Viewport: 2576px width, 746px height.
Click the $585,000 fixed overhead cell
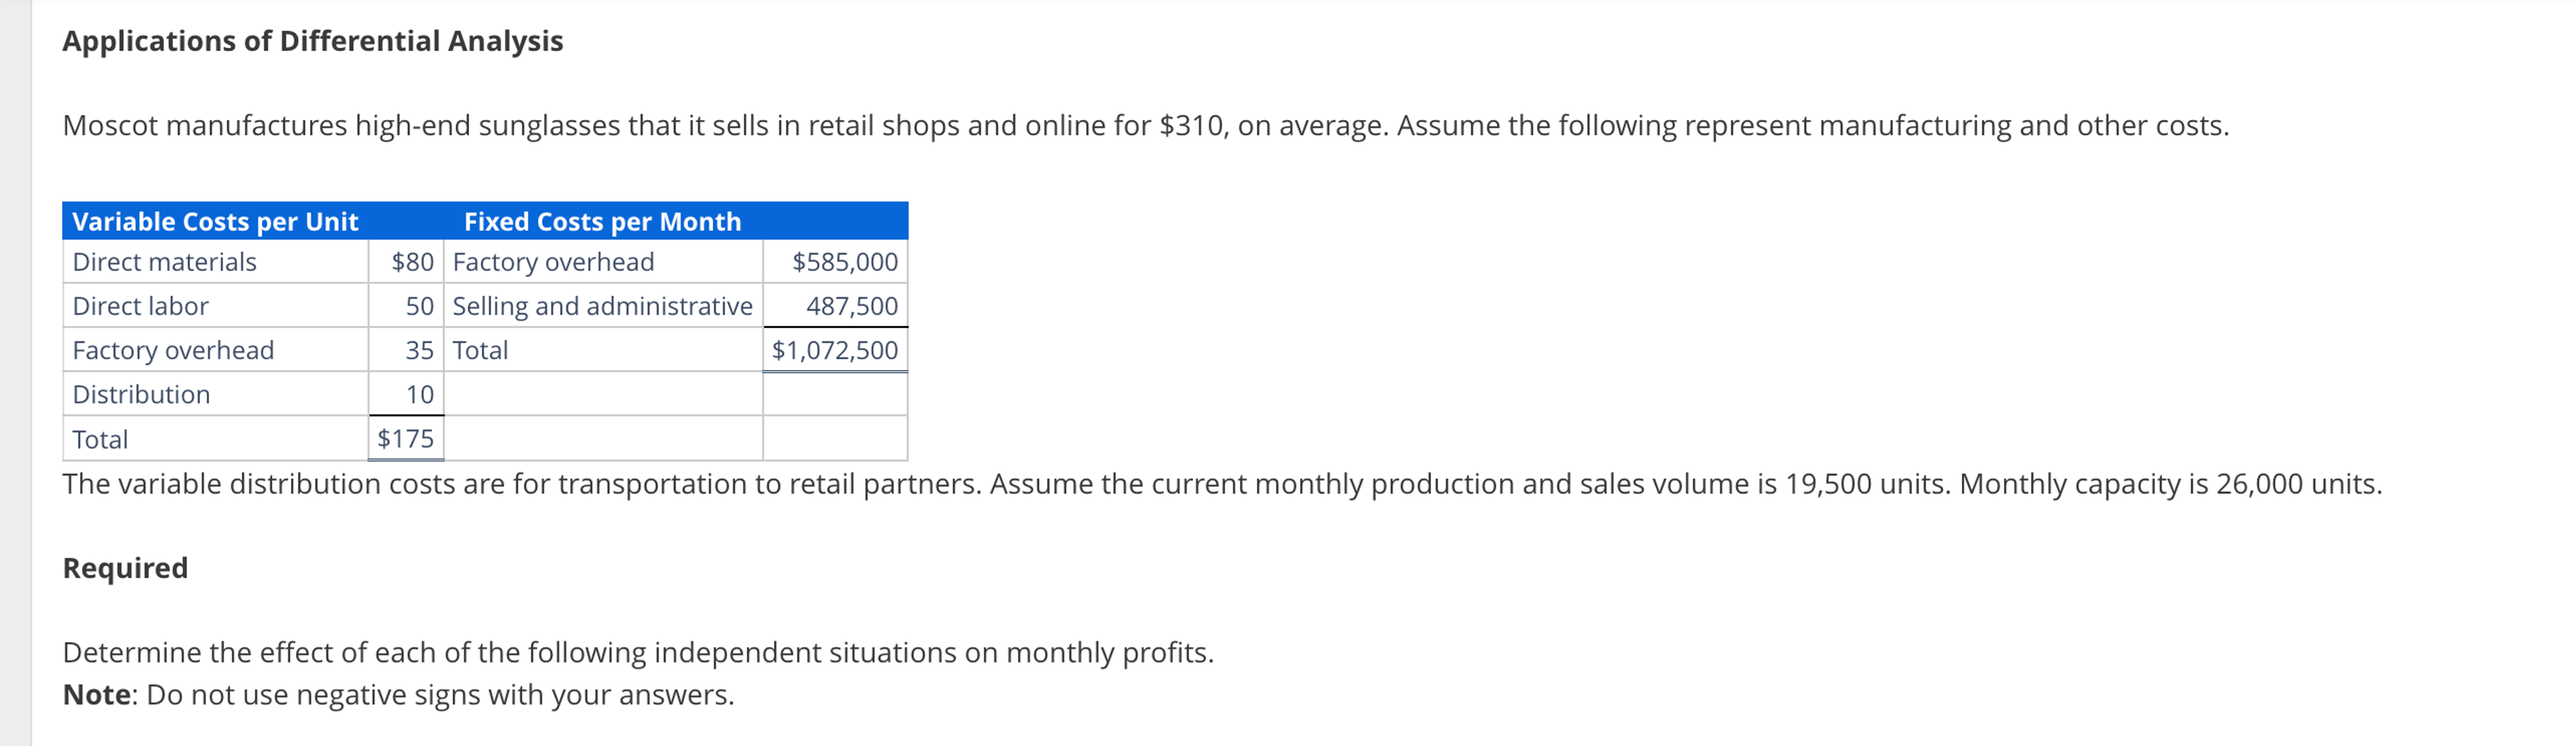[x=845, y=262]
